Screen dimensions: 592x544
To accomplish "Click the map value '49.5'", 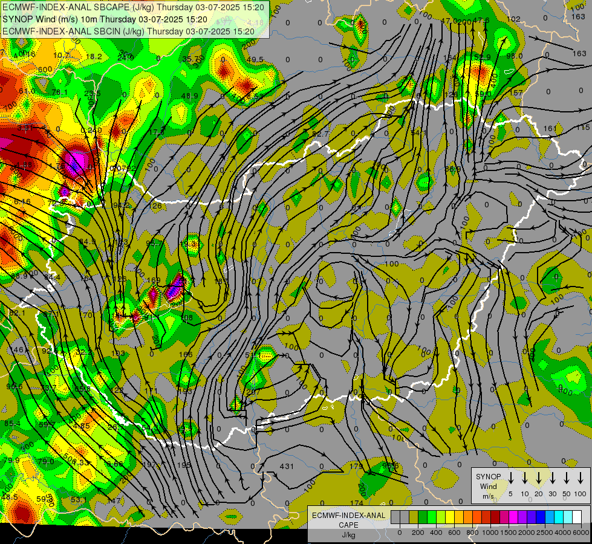I will pyautogui.click(x=255, y=60).
